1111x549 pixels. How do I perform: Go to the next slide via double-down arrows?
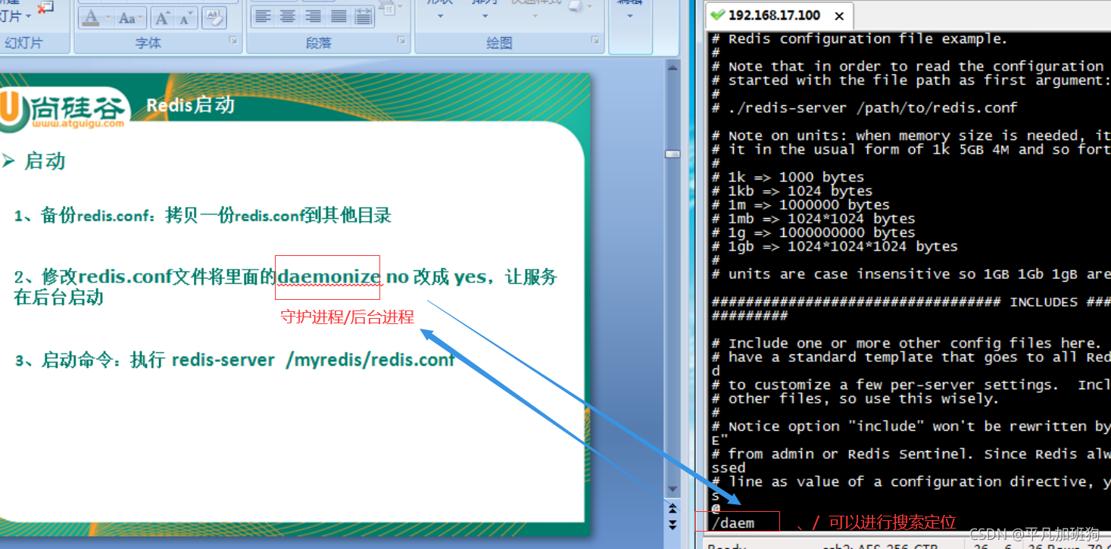point(672,523)
